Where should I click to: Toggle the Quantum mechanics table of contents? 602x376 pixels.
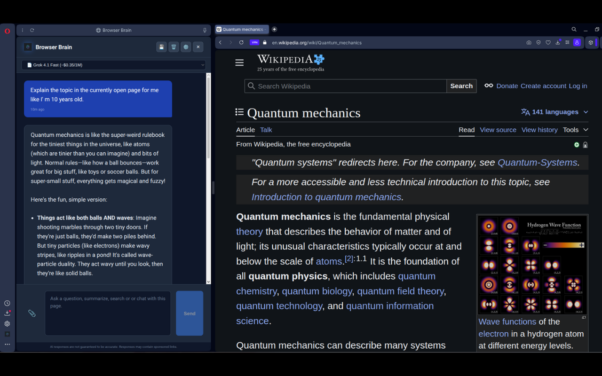tap(239, 112)
